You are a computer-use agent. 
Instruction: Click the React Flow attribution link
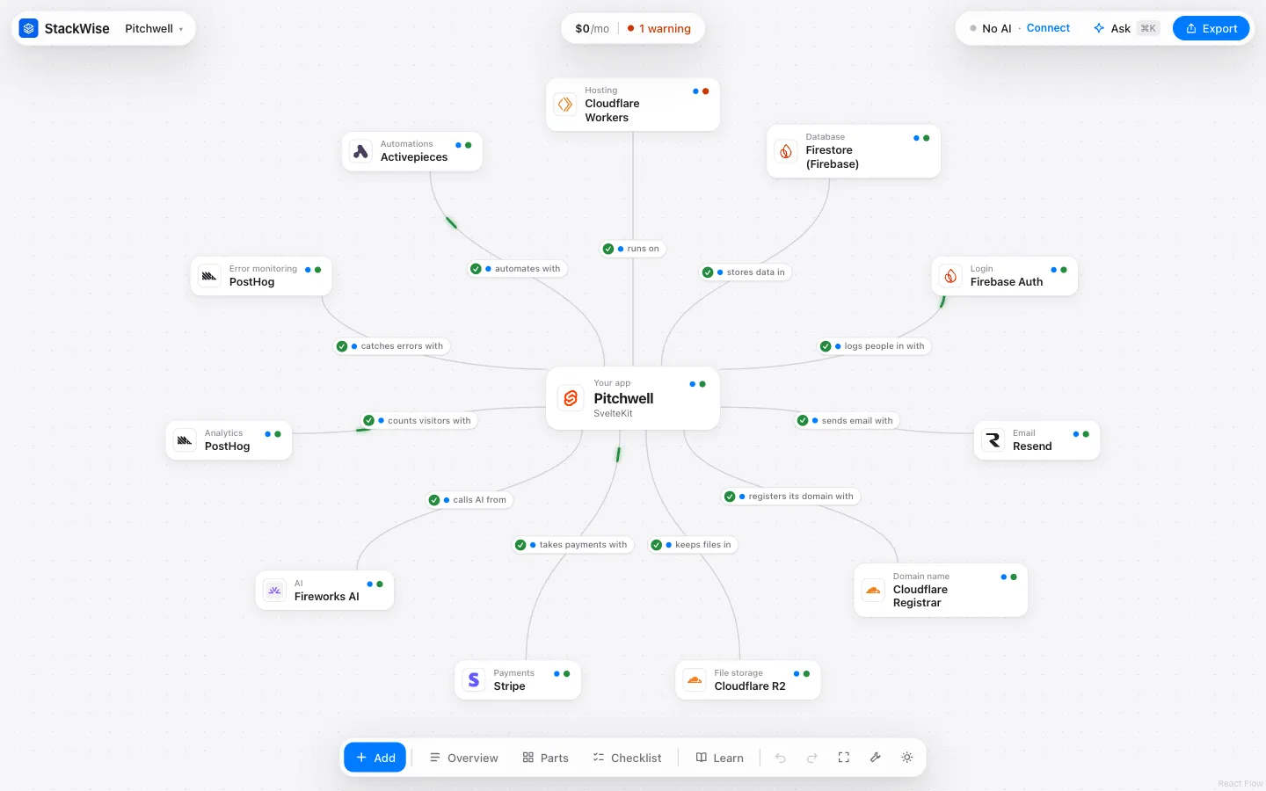click(x=1241, y=783)
